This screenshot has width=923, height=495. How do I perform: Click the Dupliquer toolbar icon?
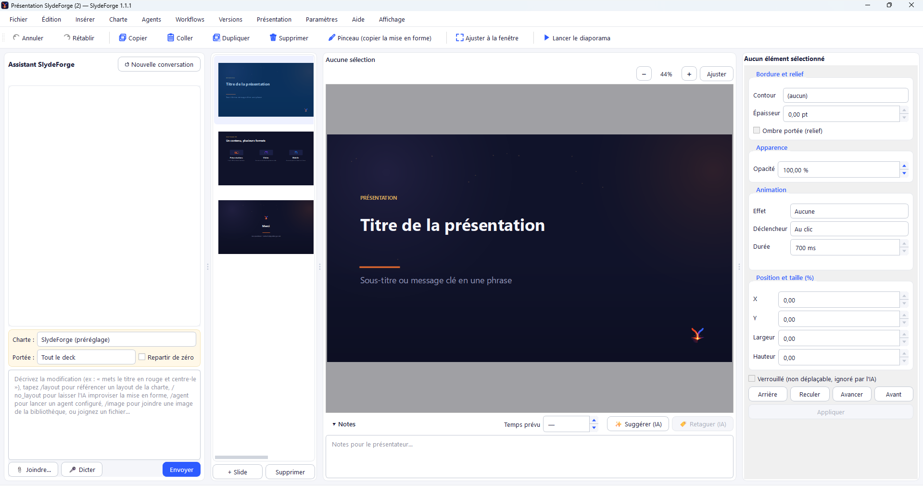[x=216, y=37]
